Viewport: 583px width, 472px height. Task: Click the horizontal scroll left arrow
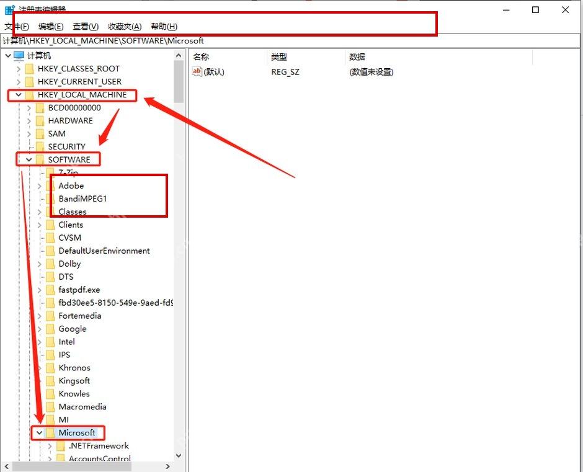pyautogui.click(x=6, y=466)
